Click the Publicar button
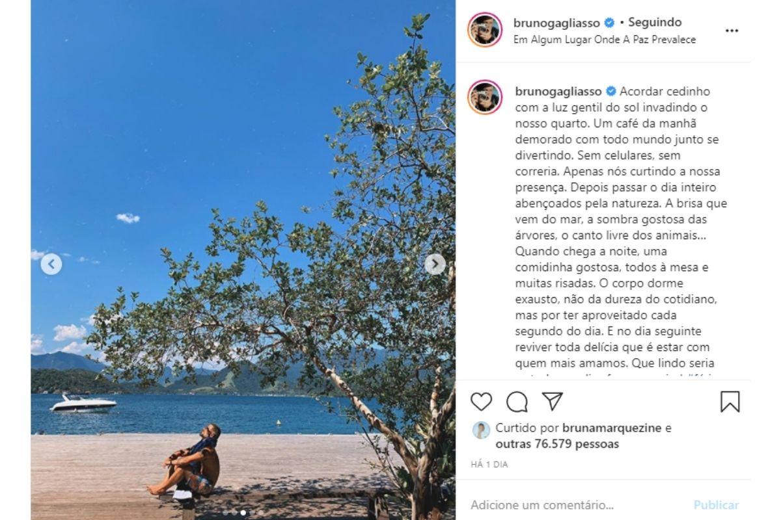781x520 pixels. [716, 505]
